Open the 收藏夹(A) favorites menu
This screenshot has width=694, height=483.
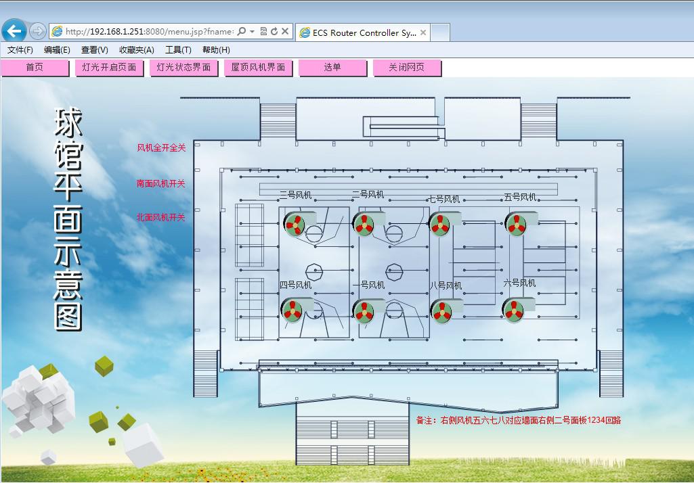point(136,50)
